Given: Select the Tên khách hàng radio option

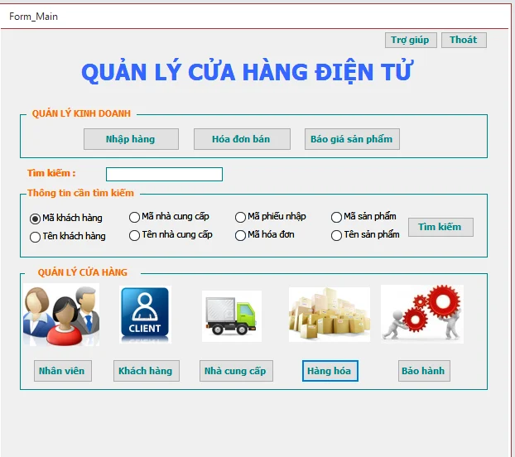Looking at the screenshot, I should 36,237.
